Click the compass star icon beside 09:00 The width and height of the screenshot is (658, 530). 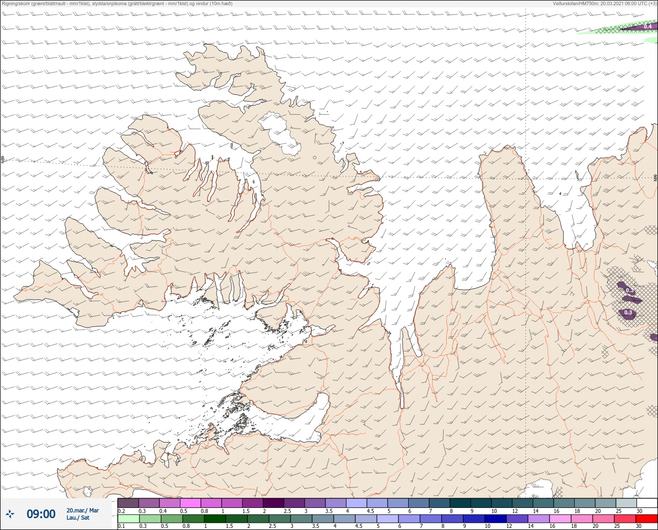(10, 514)
